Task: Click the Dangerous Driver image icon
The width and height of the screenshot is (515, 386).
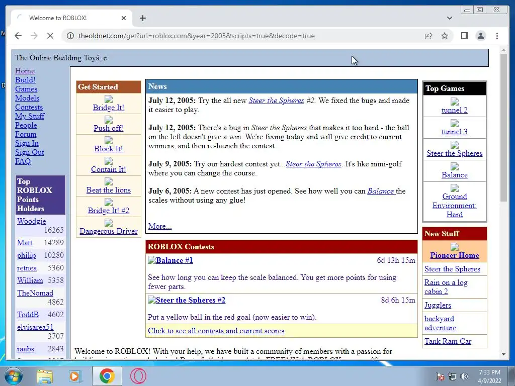Action: (109, 223)
